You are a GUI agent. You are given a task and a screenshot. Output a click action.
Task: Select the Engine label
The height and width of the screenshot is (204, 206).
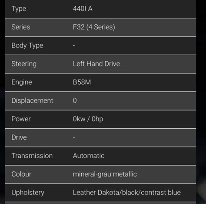coord(22,83)
